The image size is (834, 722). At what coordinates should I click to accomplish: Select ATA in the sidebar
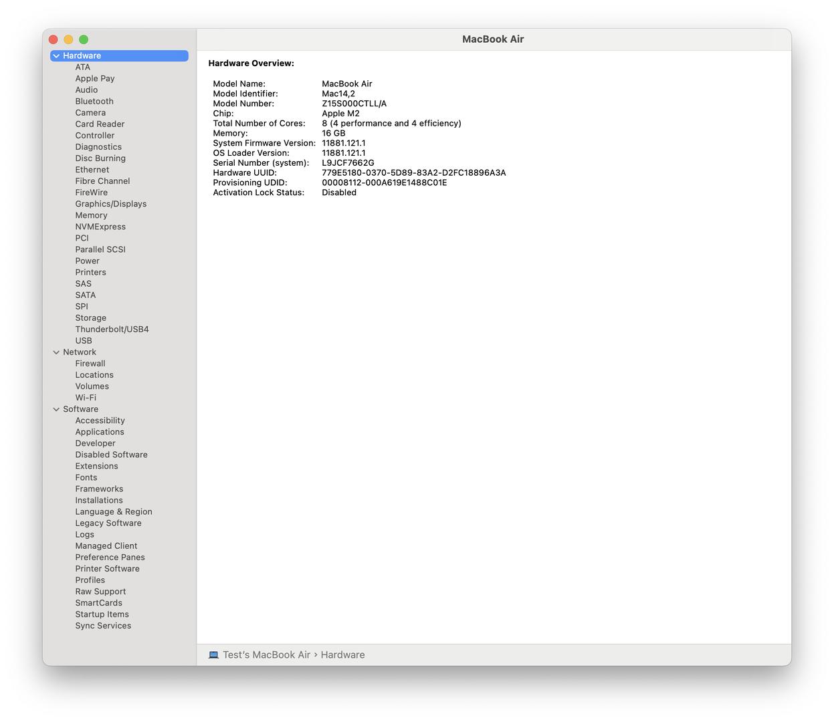[83, 68]
